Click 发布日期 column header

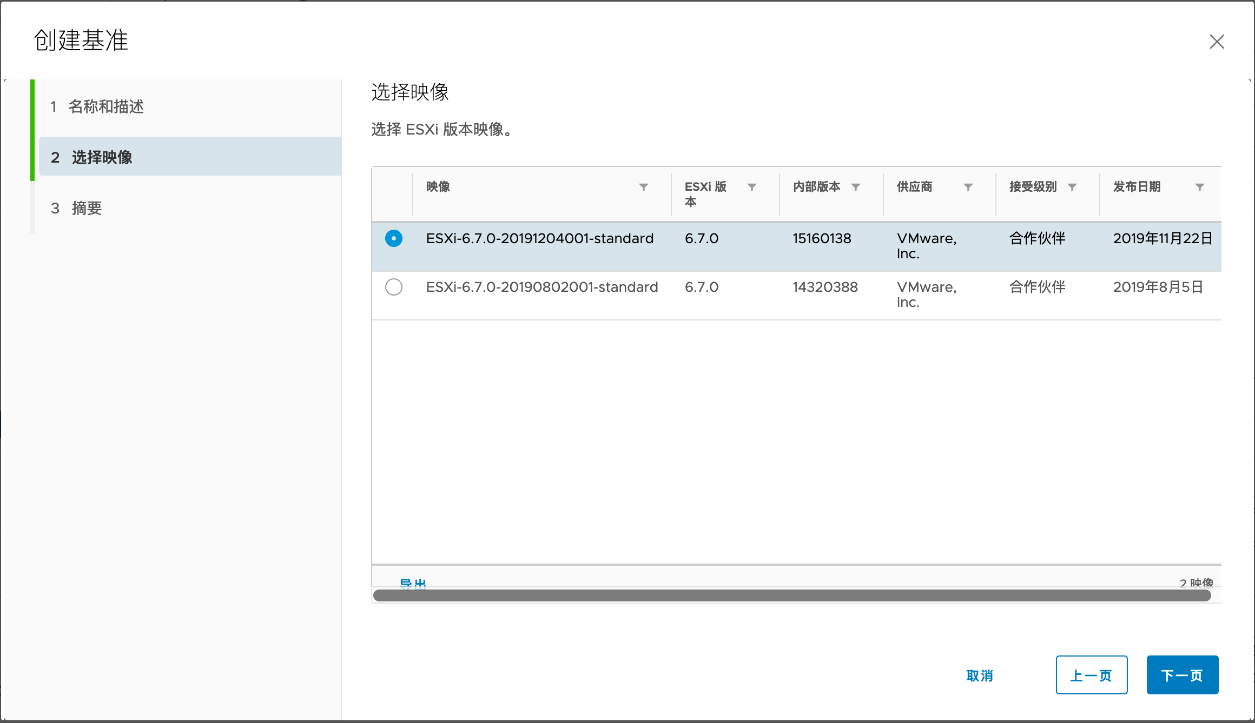pyautogui.click(x=1137, y=187)
